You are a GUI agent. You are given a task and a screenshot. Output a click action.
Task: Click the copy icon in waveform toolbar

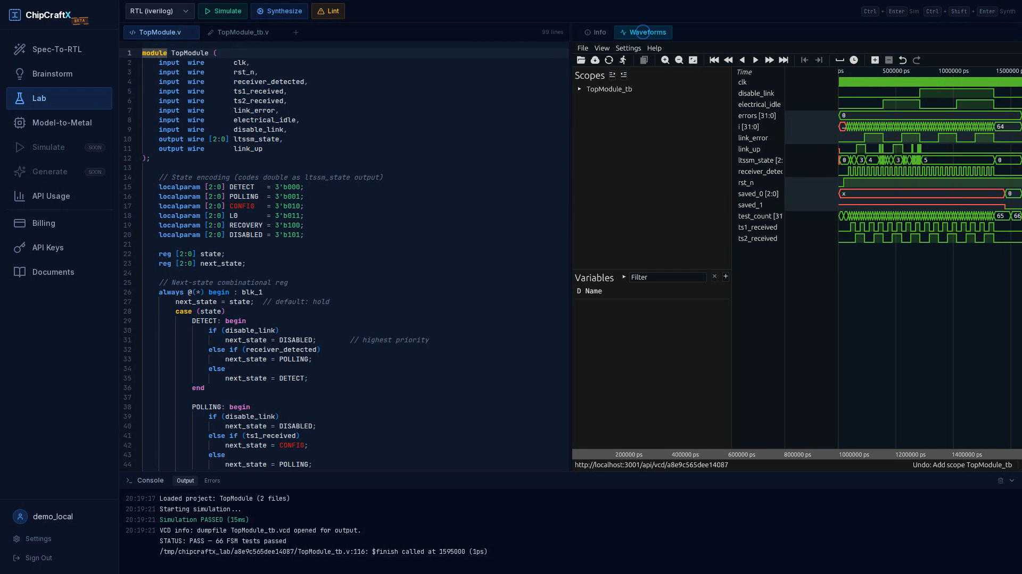tap(644, 60)
